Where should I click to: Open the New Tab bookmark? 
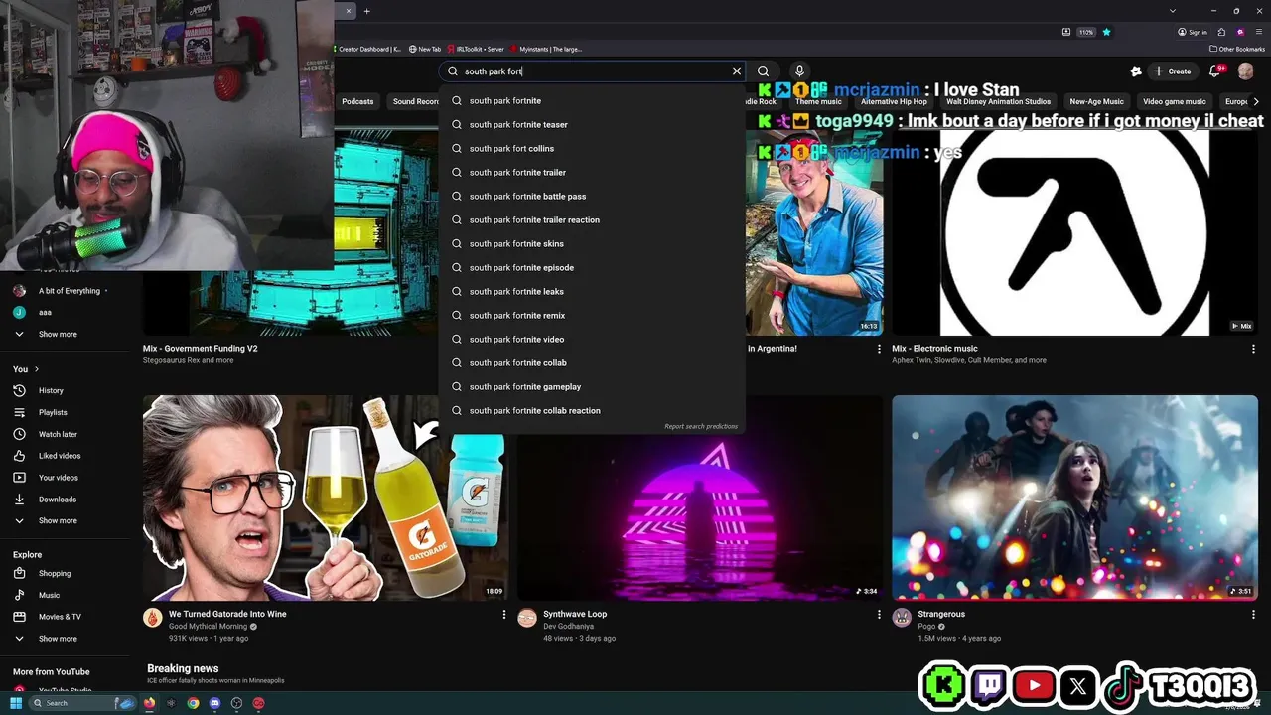[425, 49]
